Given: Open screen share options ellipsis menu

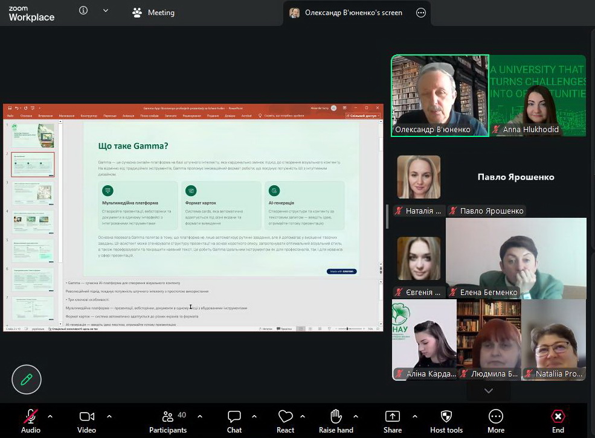Looking at the screenshot, I should point(421,13).
